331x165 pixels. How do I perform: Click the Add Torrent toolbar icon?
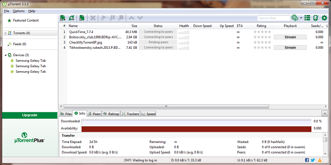63,18
